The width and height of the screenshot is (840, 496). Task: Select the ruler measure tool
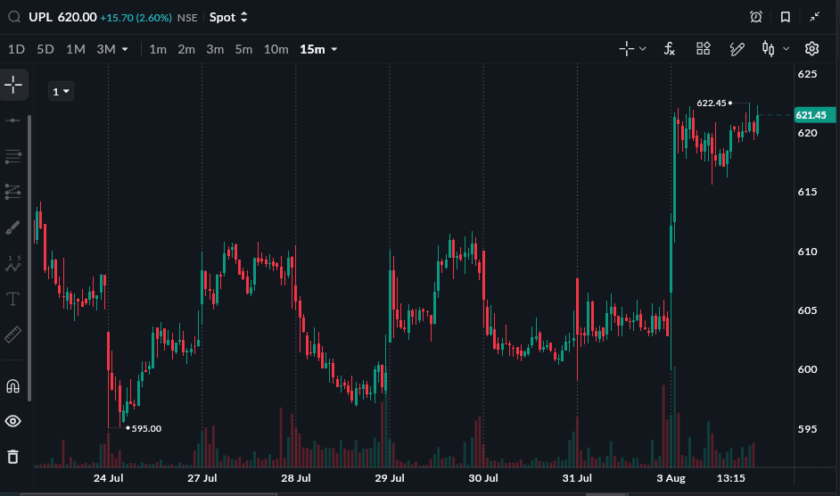point(12,335)
